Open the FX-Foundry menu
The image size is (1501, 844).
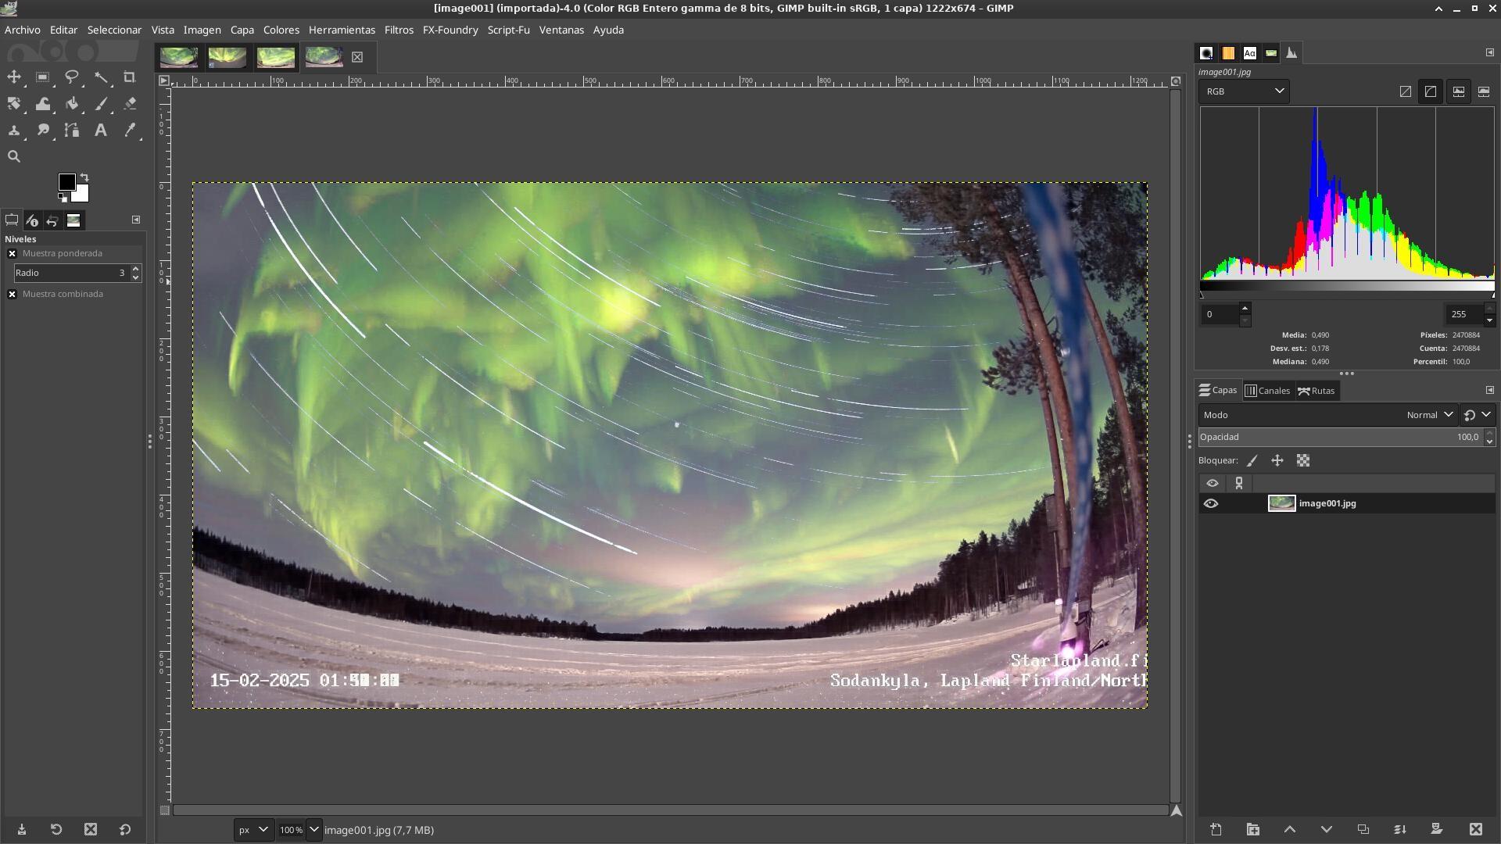click(450, 30)
